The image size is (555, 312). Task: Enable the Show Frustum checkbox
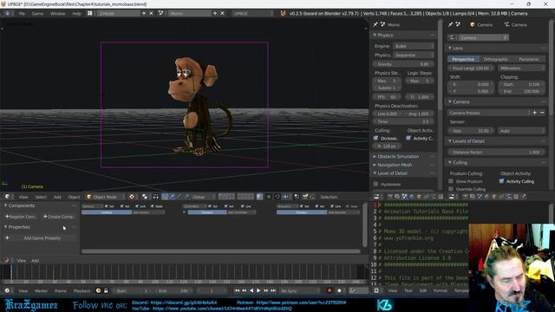[451, 181]
